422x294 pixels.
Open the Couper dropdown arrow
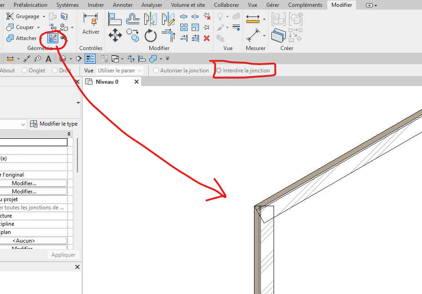(39, 27)
